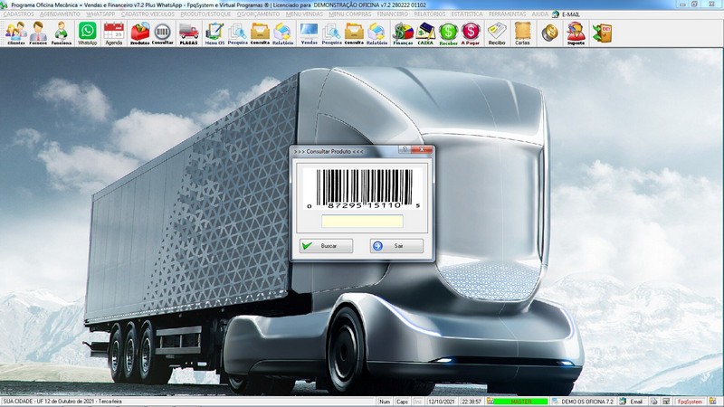Click the icon left of FpqSystem
This screenshot has width=724, height=407.
pos(666,402)
